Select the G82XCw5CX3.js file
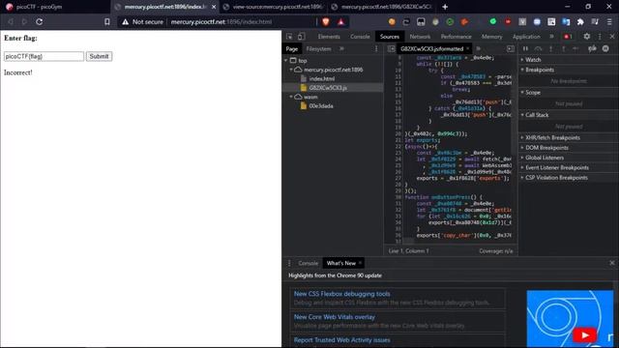The image size is (619, 348). [x=328, y=88]
